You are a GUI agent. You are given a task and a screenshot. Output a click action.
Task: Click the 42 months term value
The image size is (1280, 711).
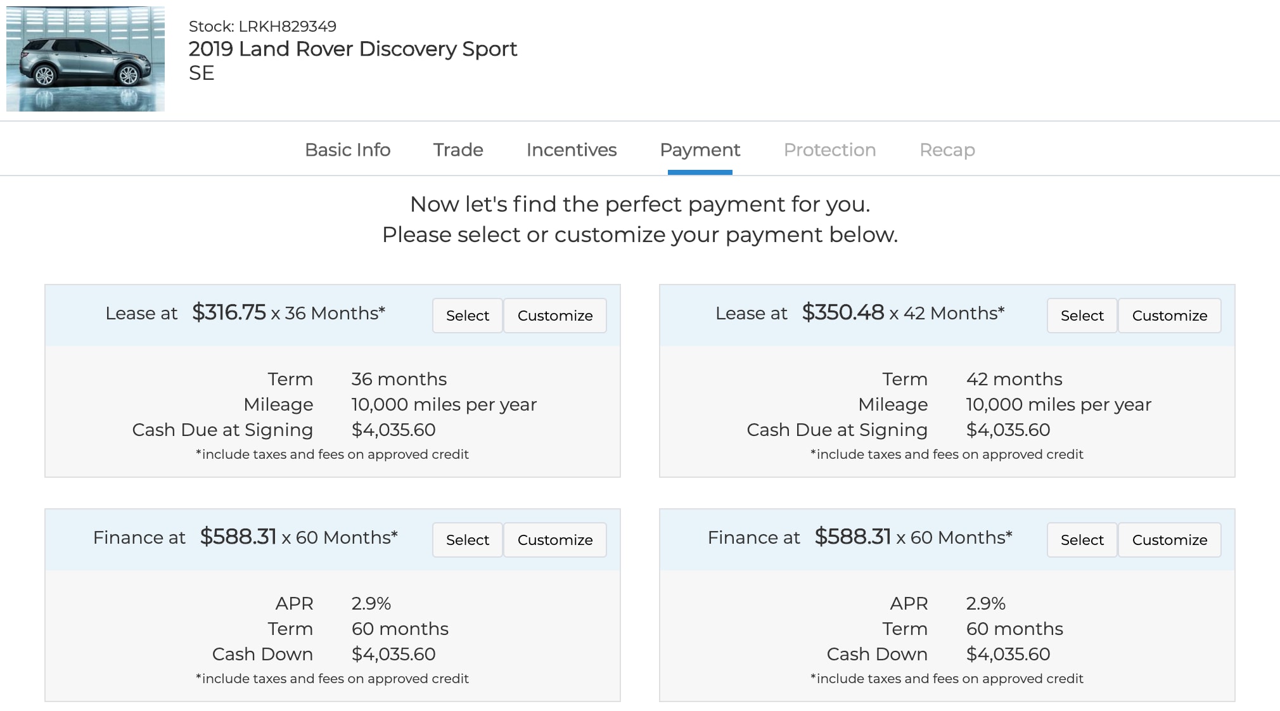coord(1014,379)
